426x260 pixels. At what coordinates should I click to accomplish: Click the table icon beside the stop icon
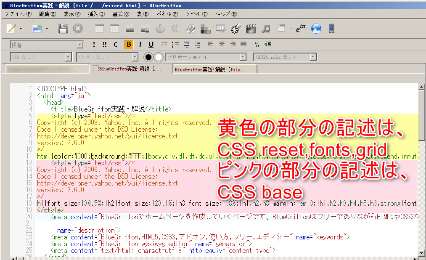(x=99, y=29)
